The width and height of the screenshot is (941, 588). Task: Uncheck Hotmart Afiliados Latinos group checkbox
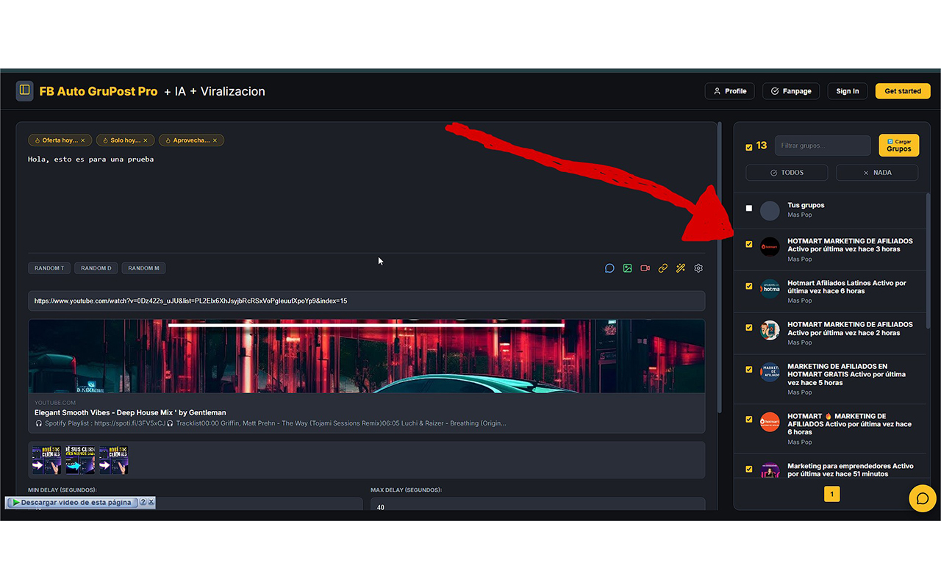pyautogui.click(x=749, y=287)
